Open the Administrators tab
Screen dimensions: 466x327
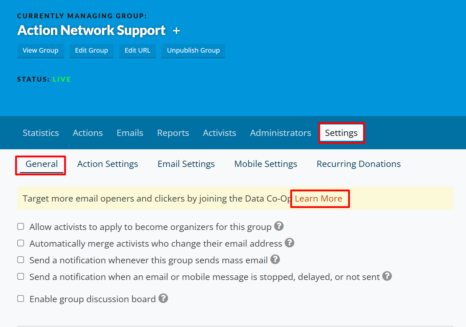point(281,133)
